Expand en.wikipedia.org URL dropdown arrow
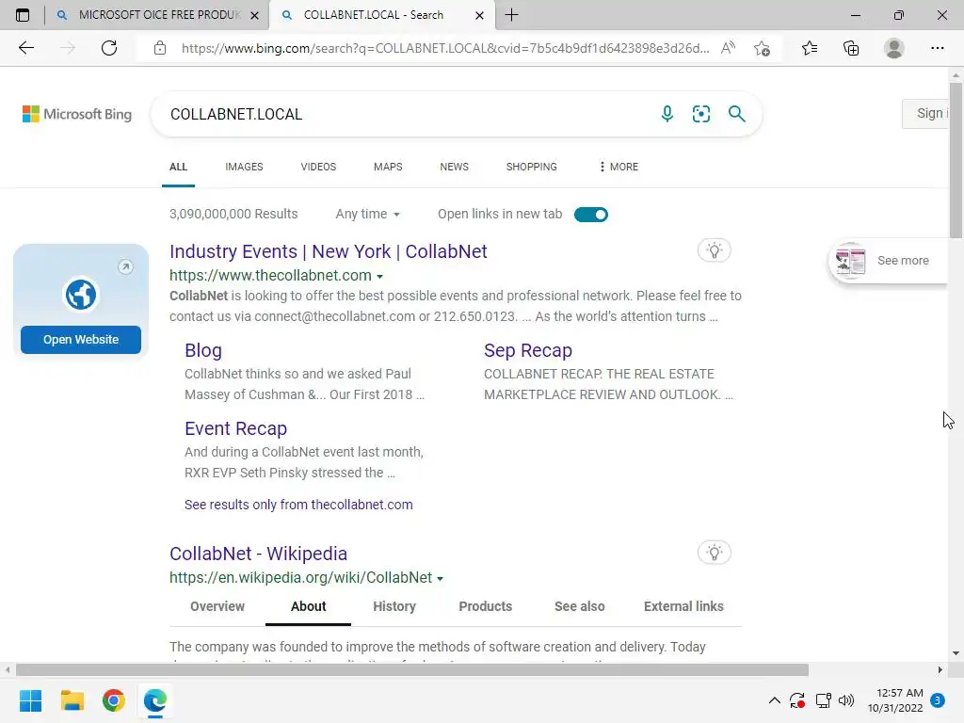 pos(441,579)
